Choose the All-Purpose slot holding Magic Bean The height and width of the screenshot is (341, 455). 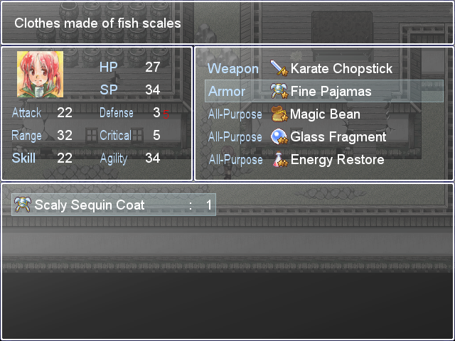coord(324,114)
